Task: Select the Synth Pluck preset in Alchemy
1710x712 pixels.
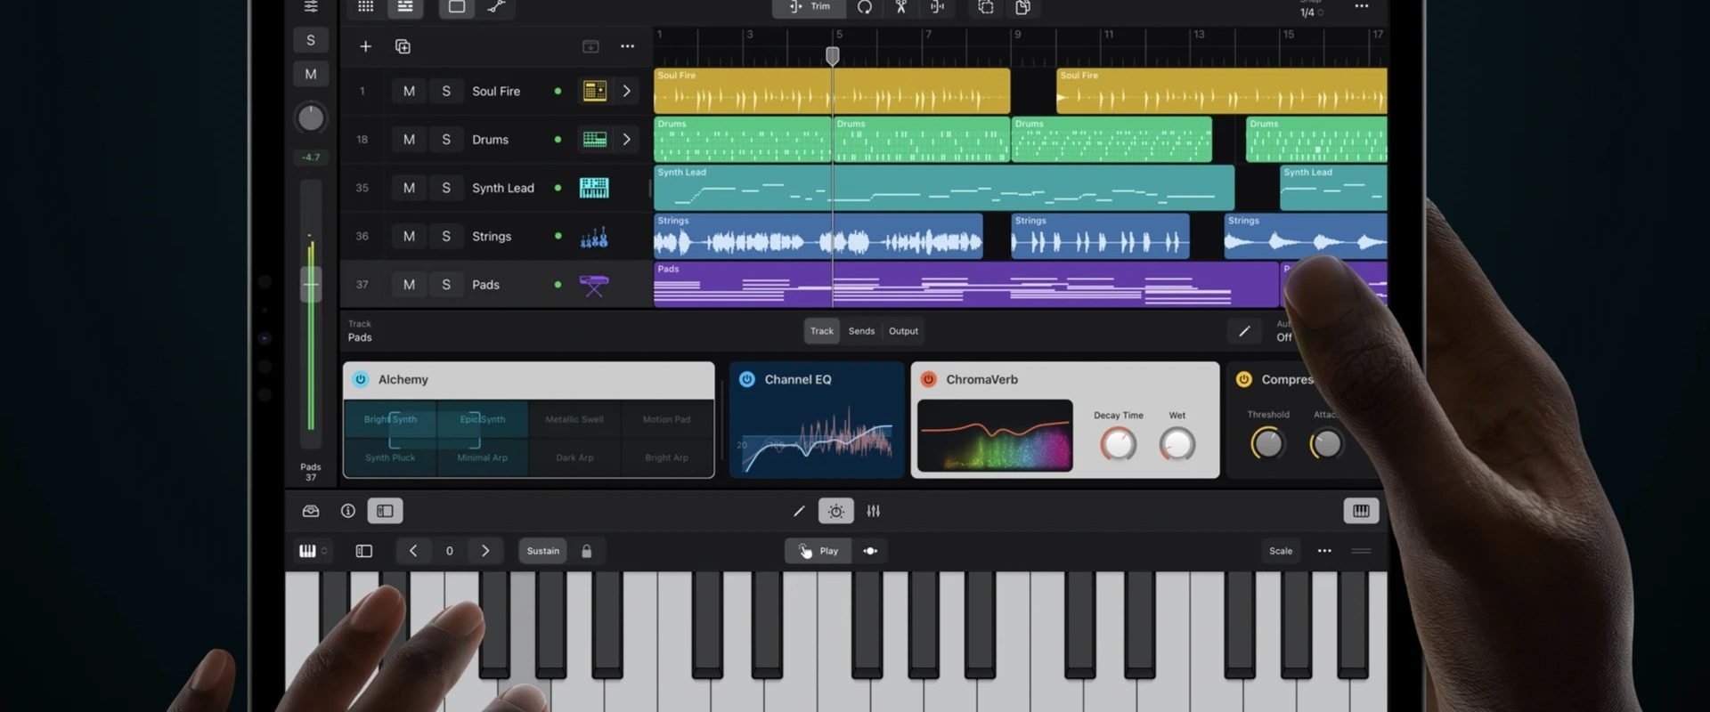Action: tap(390, 457)
